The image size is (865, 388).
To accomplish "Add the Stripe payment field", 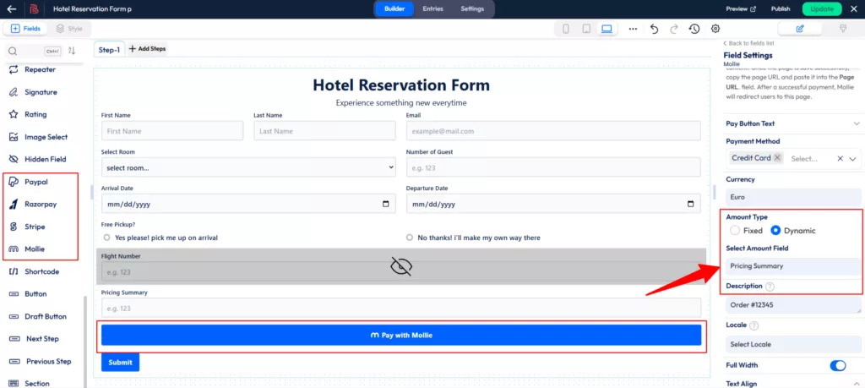I will 34,227.
